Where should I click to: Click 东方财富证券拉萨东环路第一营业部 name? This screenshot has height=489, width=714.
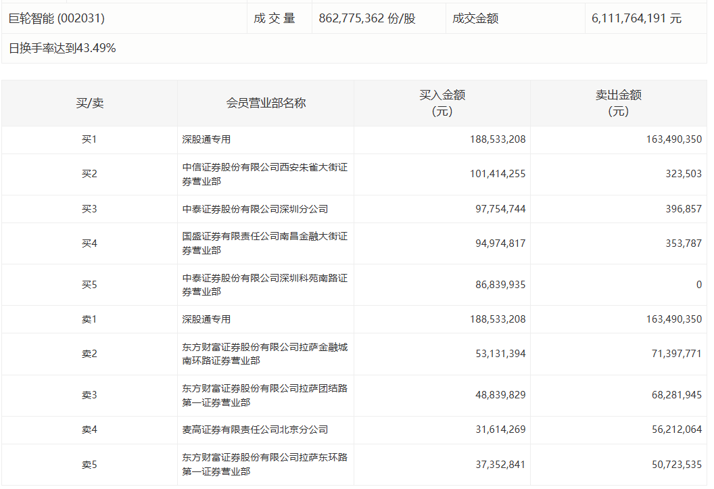pos(265,465)
